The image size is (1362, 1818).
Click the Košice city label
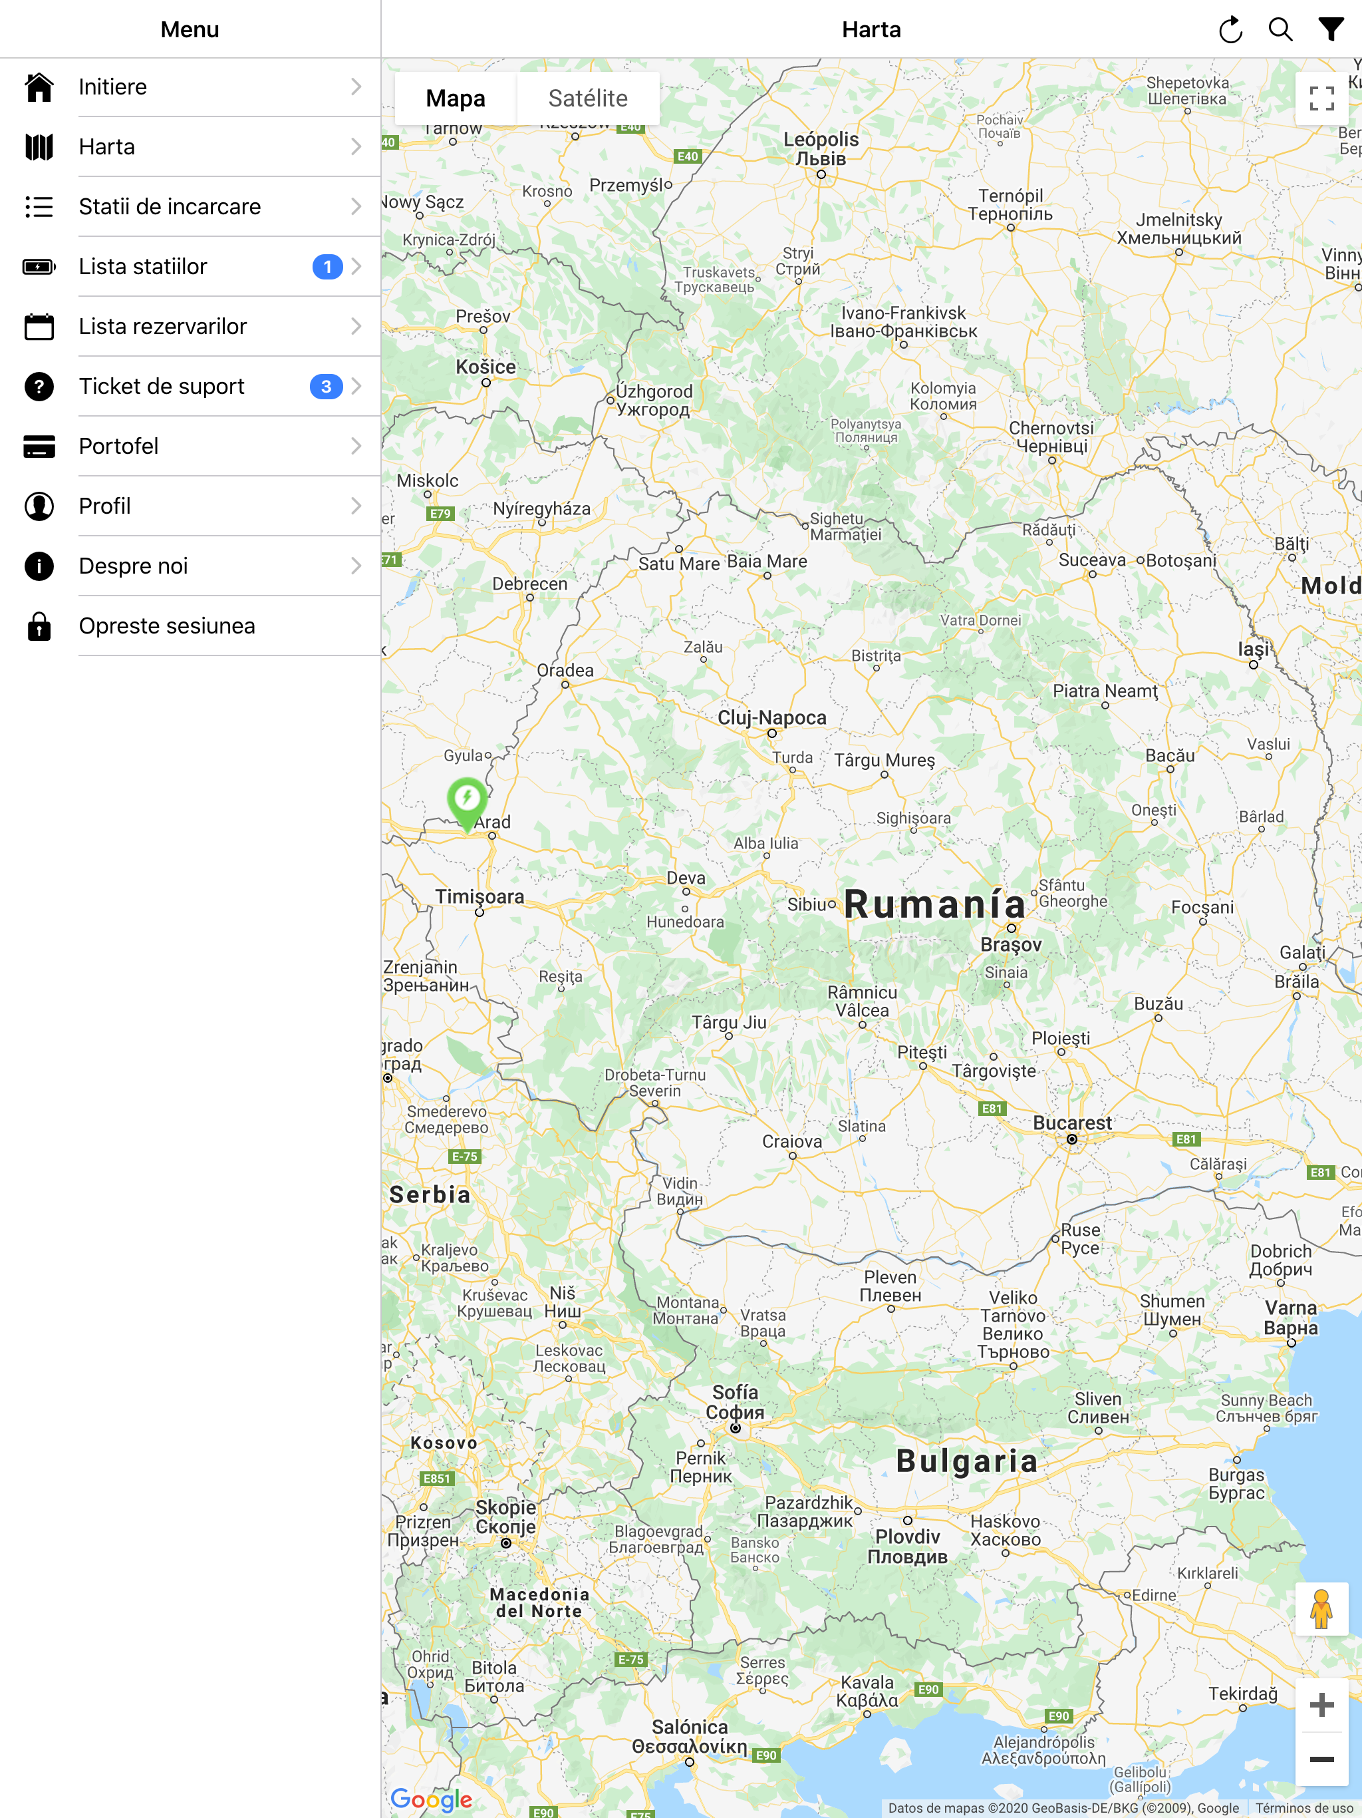pos(486,367)
